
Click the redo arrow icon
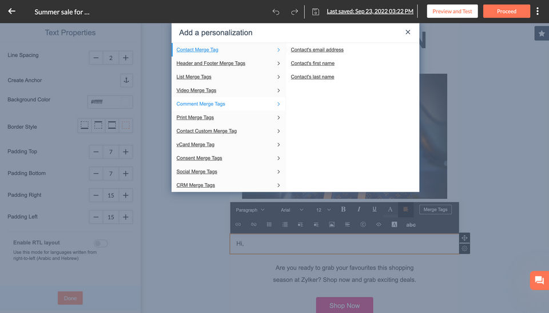click(295, 11)
